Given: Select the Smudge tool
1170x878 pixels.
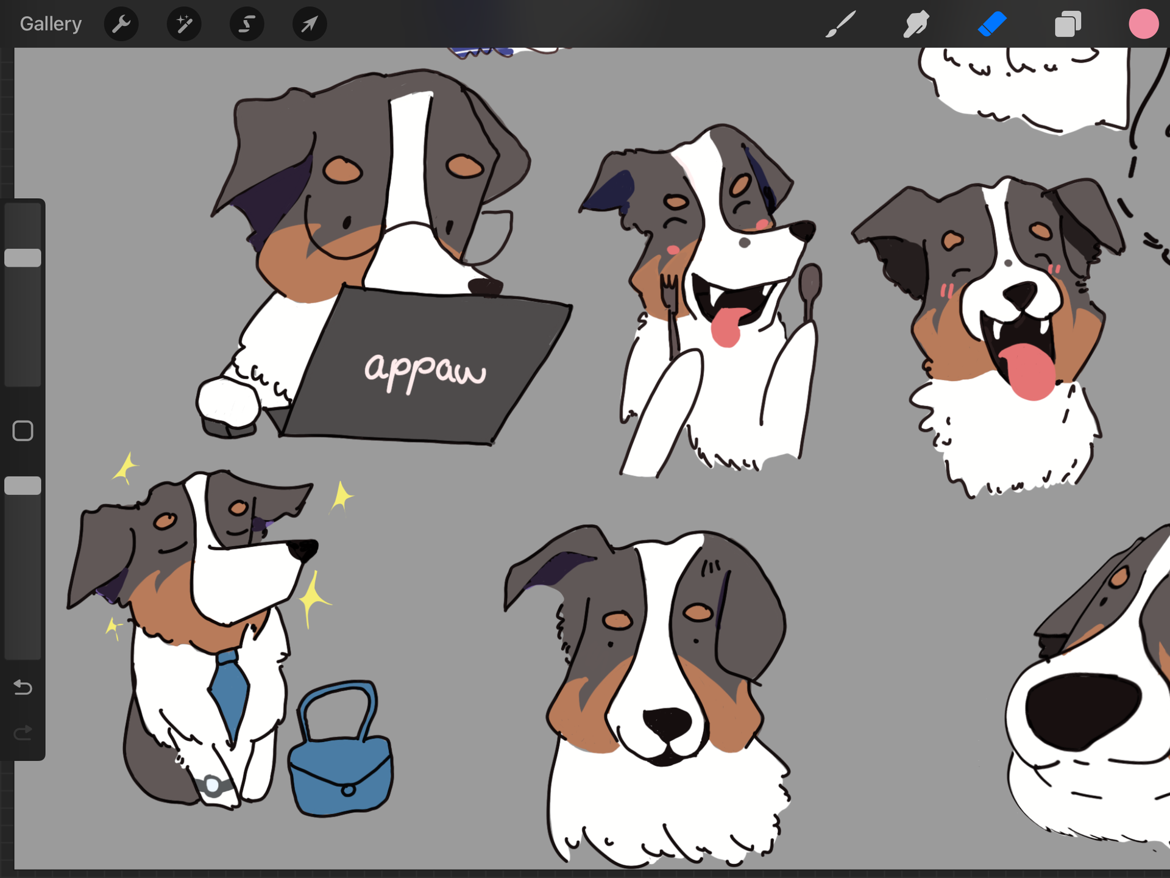Looking at the screenshot, I should 916,24.
